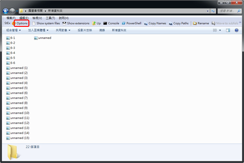The image size is (244, 163).
Task: Click the image icon of file 6-1
Action: click(x=8, y=38)
